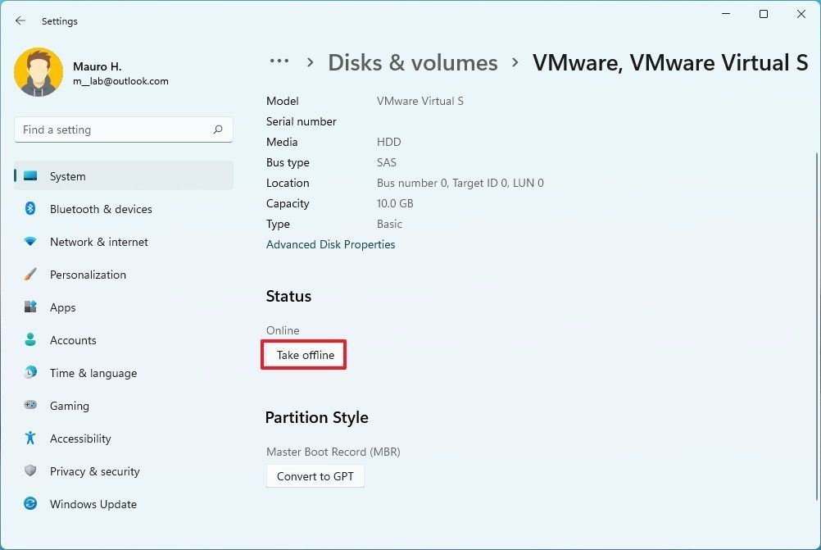Convert the disk to GPT
Image resolution: width=821 pixels, height=550 pixels.
(315, 476)
